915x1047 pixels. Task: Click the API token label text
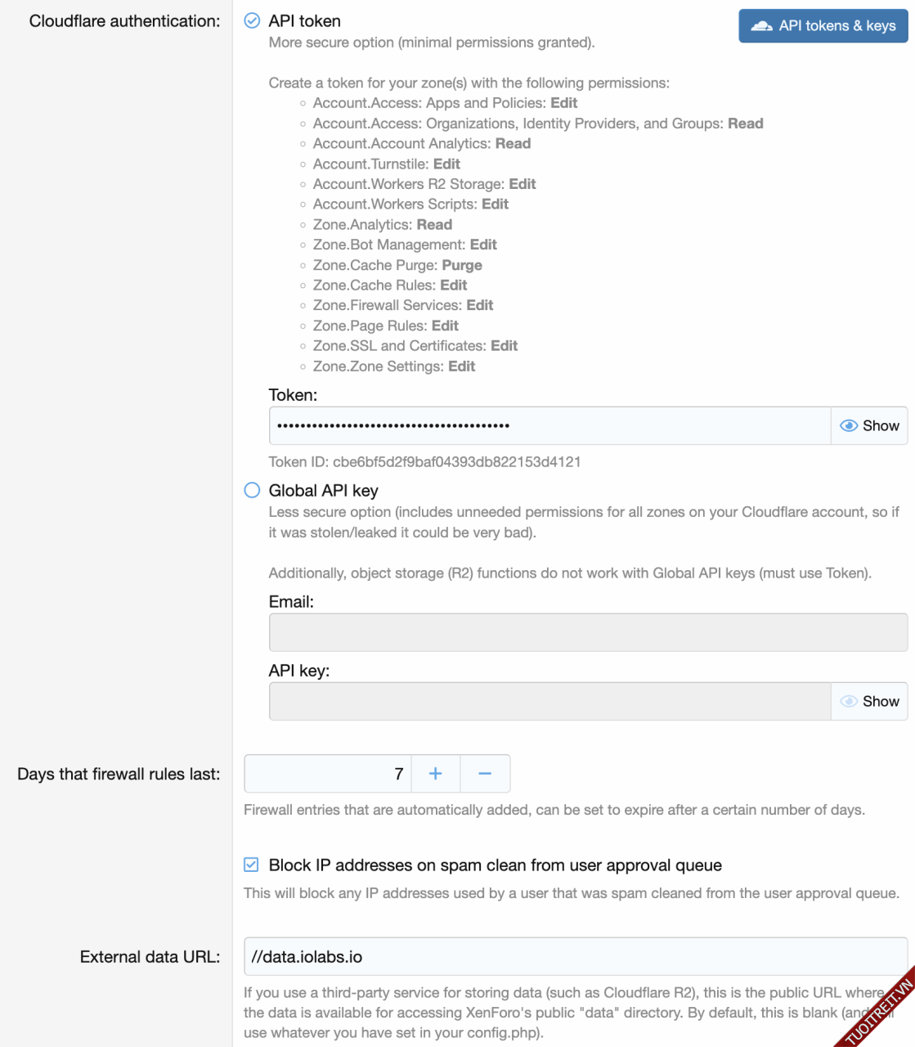304,21
